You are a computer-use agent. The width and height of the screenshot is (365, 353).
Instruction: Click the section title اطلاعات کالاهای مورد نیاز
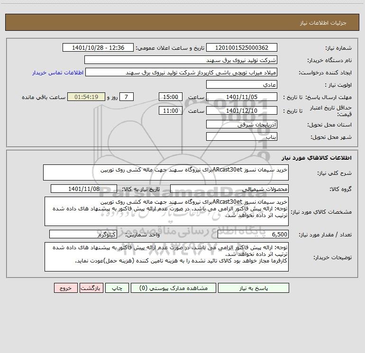point(316,157)
